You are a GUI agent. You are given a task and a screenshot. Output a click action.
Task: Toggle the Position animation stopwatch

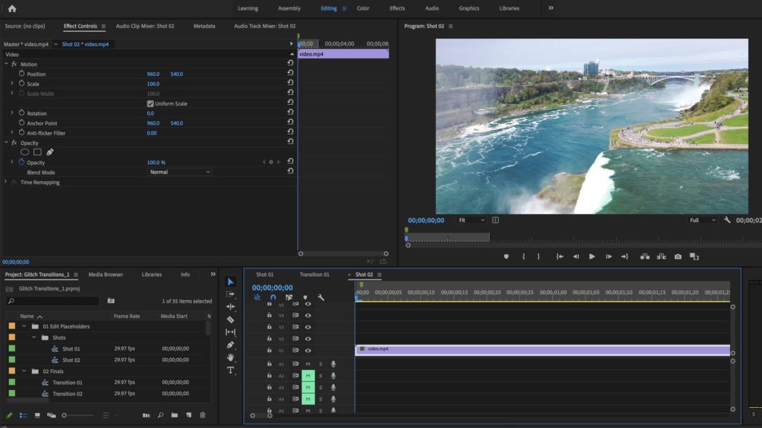pos(22,74)
